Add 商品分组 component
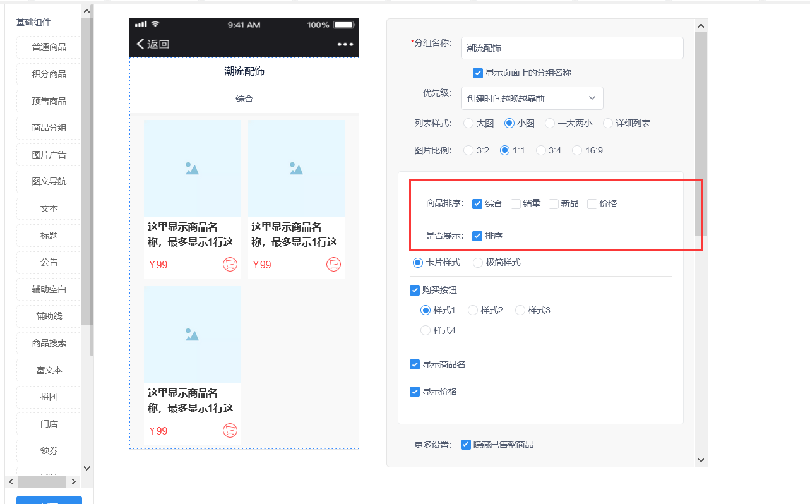This screenshot has height=504, width=810. pos(49,128)
